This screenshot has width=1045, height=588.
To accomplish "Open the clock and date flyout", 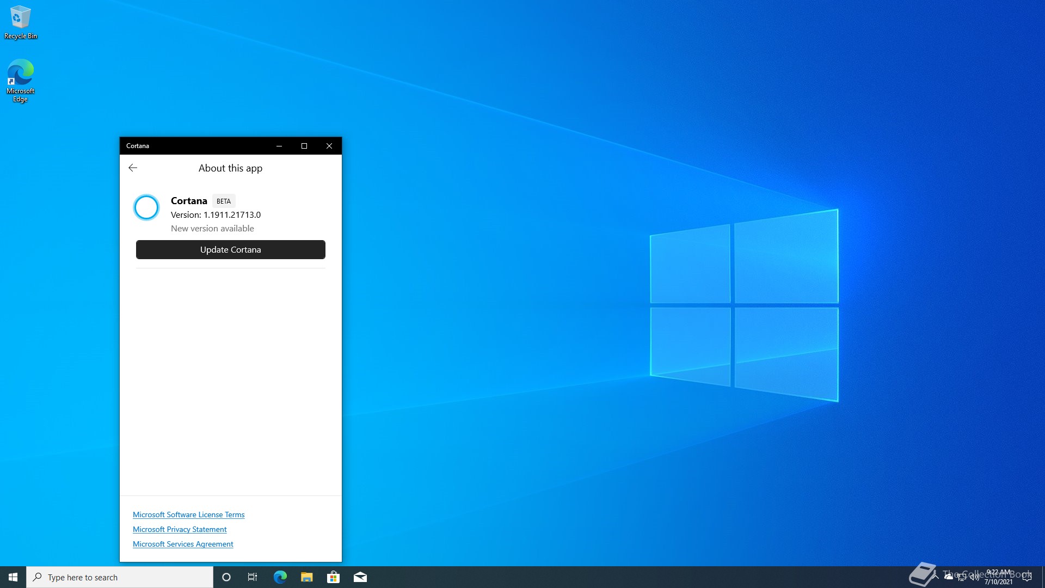I will tap(998, 577).
